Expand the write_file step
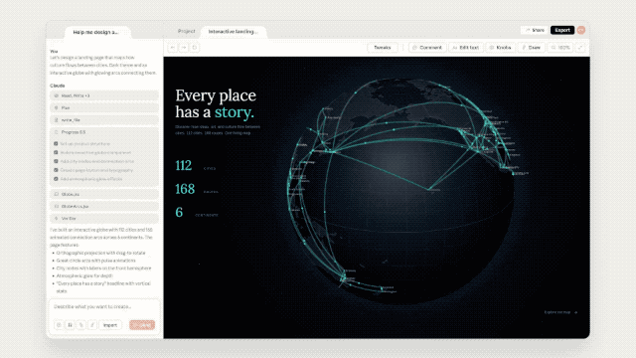 point(104,120)
